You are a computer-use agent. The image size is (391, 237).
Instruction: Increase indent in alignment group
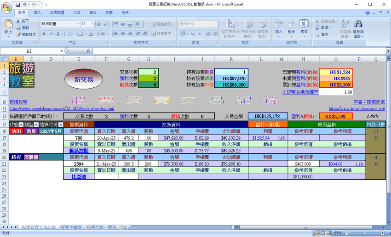pos(144,34)
